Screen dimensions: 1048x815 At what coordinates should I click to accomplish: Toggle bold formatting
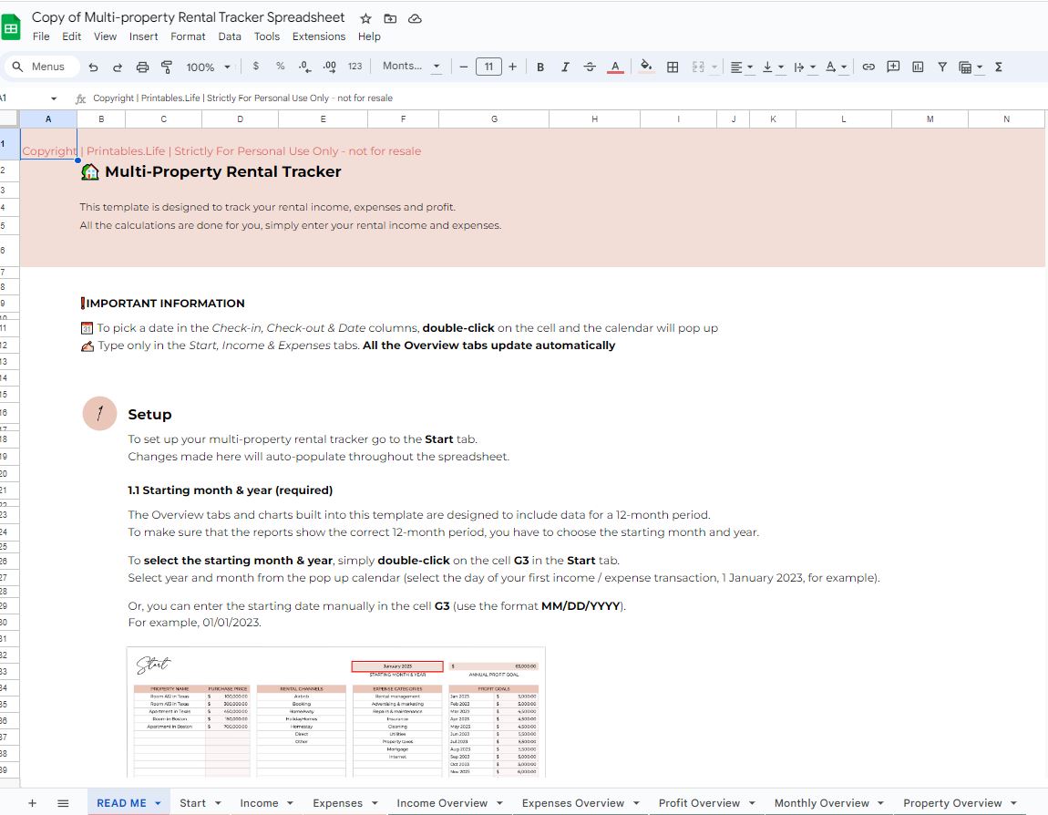pyautogui.click(x=540, y=67)
